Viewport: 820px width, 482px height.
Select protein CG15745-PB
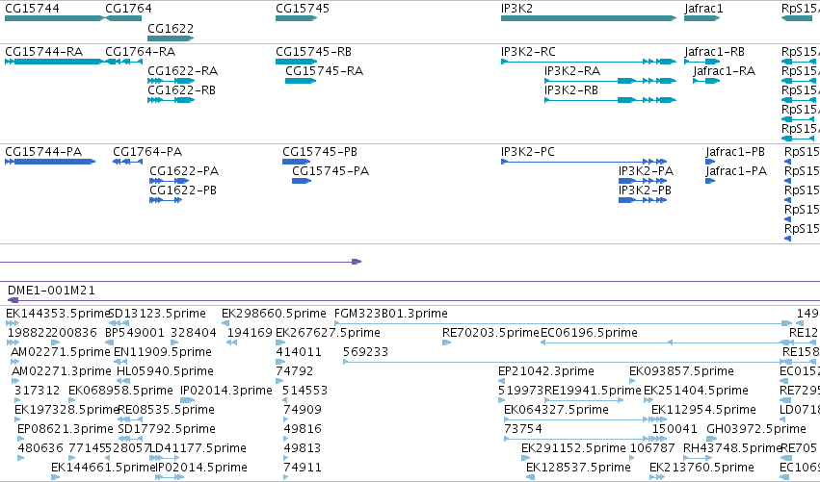pyautogui.click(x=297, y=162)
